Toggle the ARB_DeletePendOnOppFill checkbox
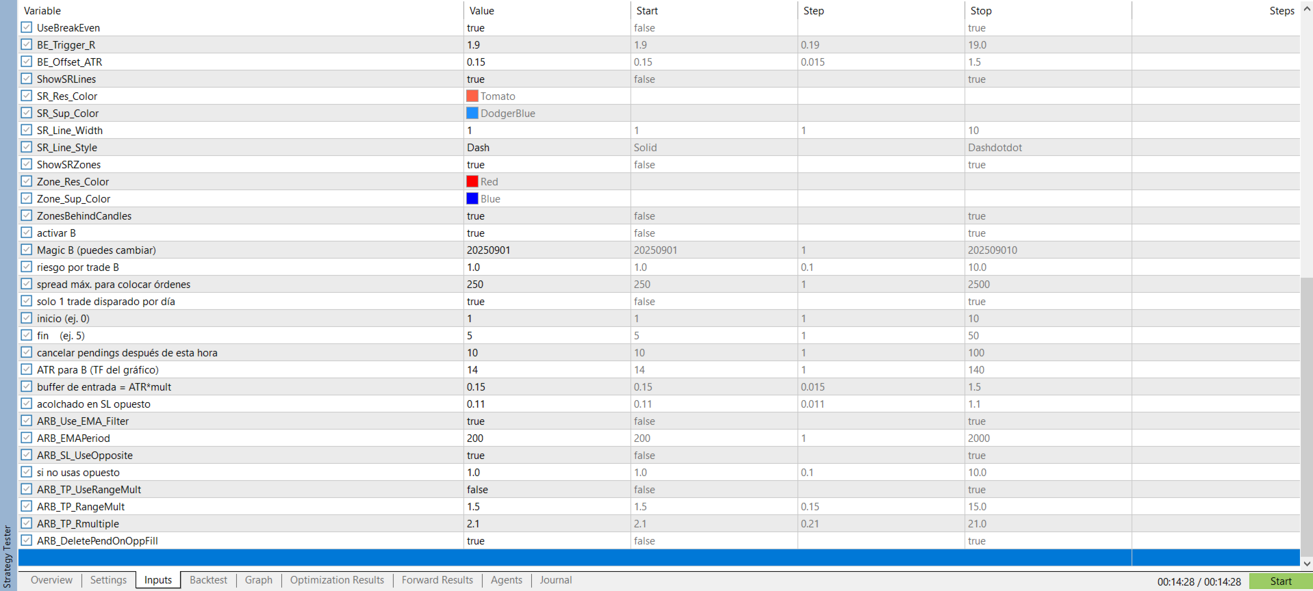The width and height of the screenshot is (1313, 591). coord(26,540)
